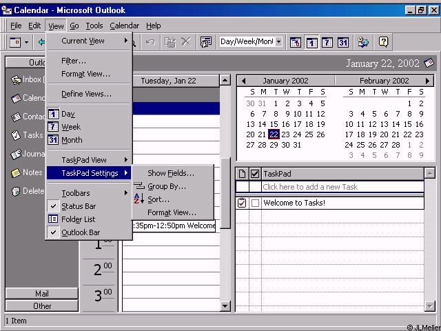Open the New item dropdown arrow
The width and height of the screenshot is (441, 331).
26,43
